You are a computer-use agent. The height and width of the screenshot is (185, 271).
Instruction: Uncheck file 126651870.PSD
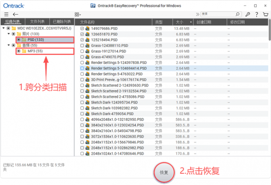pos(82,34)
